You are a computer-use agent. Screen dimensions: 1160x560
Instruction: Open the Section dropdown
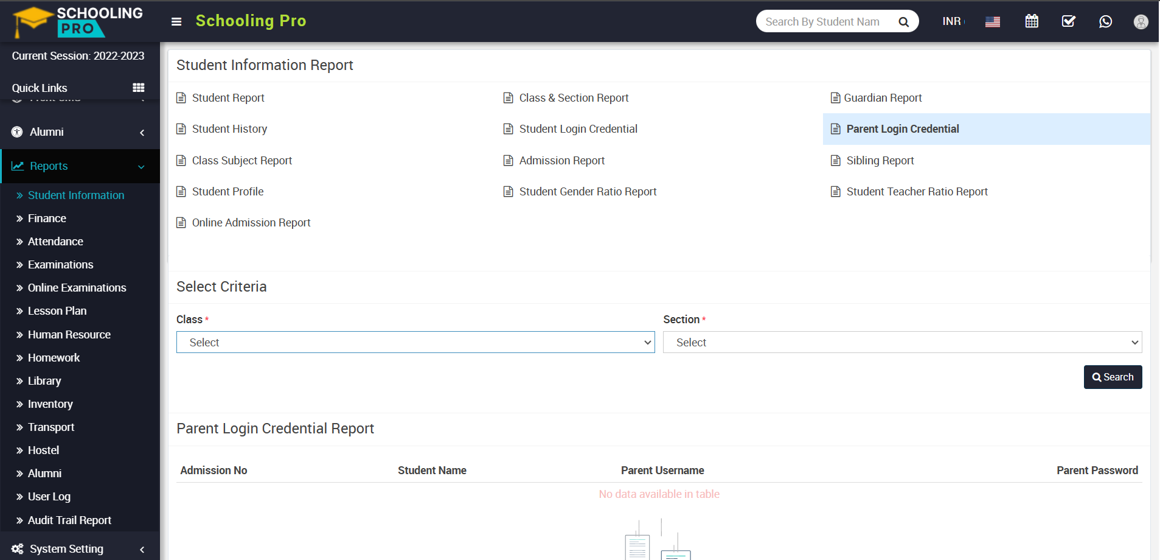click(902, 342)
